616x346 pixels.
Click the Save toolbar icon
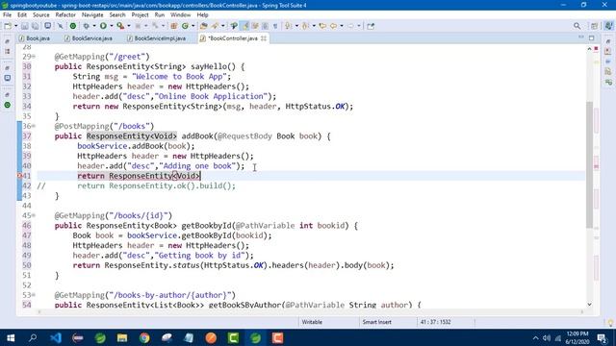[x=25, y=26]
